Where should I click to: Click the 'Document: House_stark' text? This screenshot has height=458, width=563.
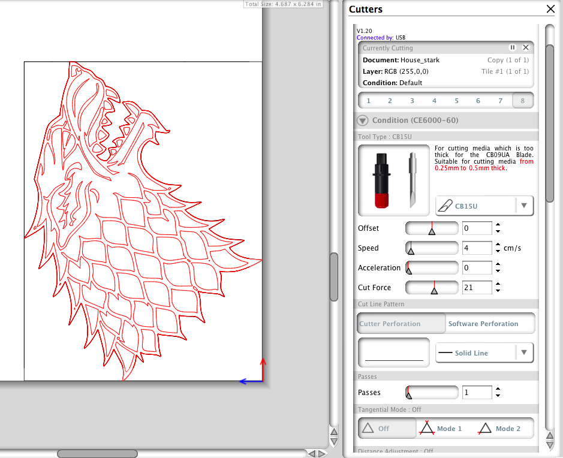click(x=401, y=60)
